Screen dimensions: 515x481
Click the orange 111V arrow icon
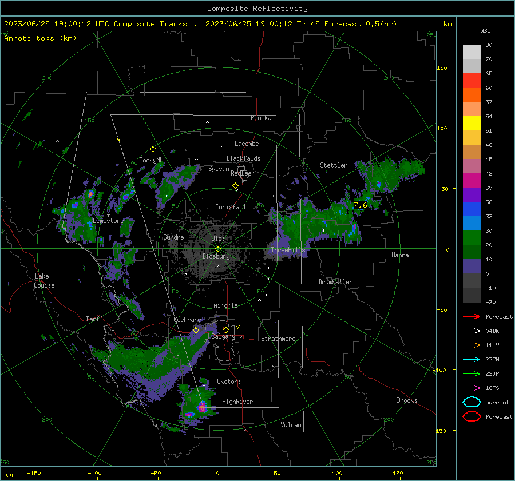tap(472, 345)
